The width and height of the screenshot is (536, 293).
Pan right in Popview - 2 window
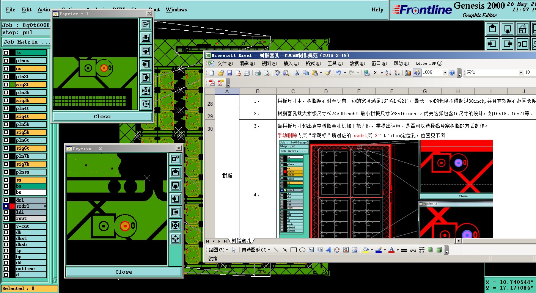175,212
